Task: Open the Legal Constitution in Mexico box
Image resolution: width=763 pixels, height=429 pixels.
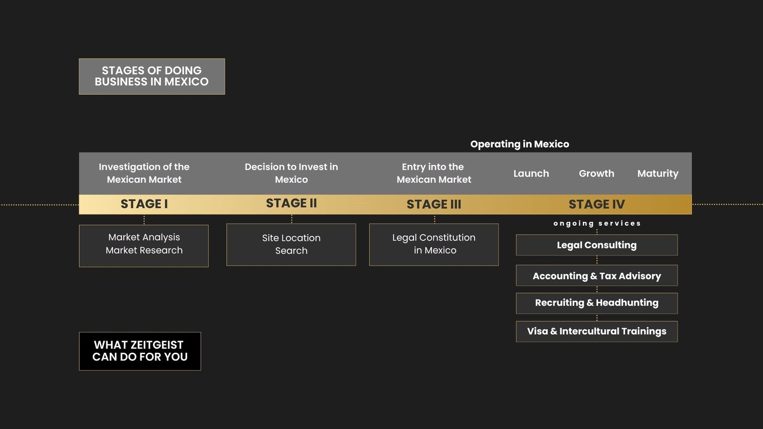Action: click(x=434, y=244)
